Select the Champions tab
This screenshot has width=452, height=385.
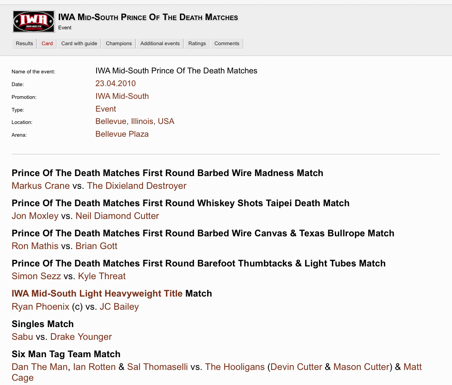click(119, 44)
